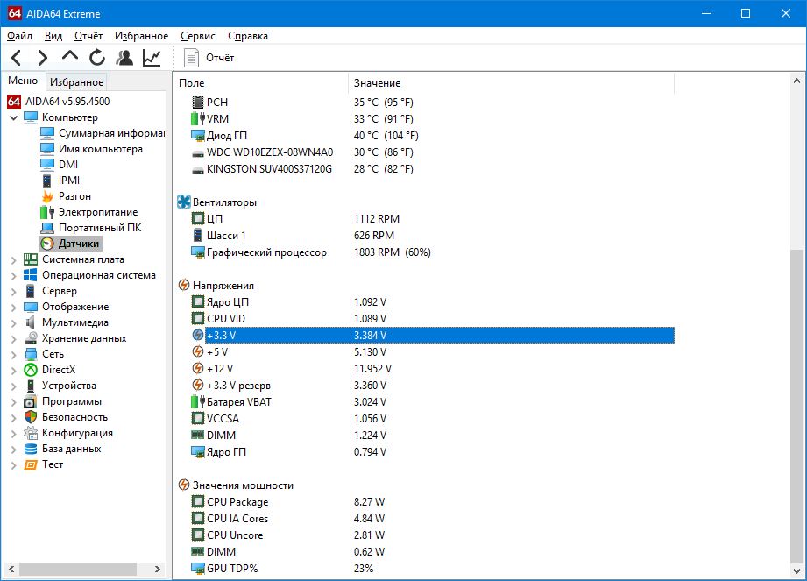The width and height of the screenshot is (807, 581).
Task: Expand the Программы node
Action: click(13, 402)
